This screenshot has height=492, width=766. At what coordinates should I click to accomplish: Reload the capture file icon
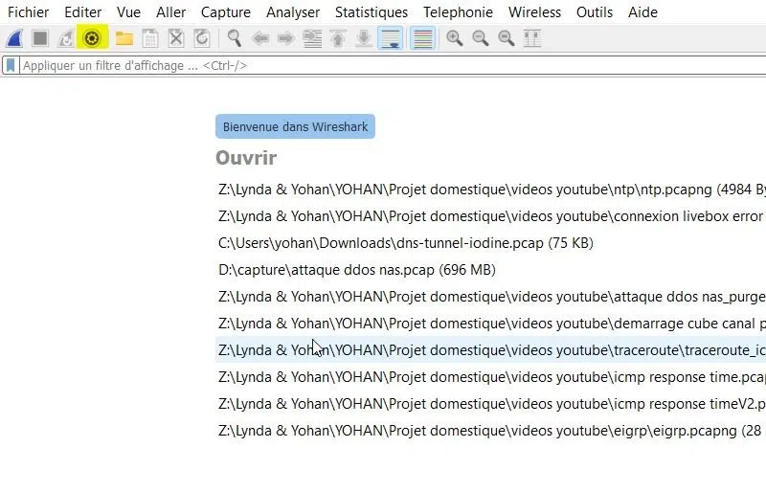coord(202,38)
